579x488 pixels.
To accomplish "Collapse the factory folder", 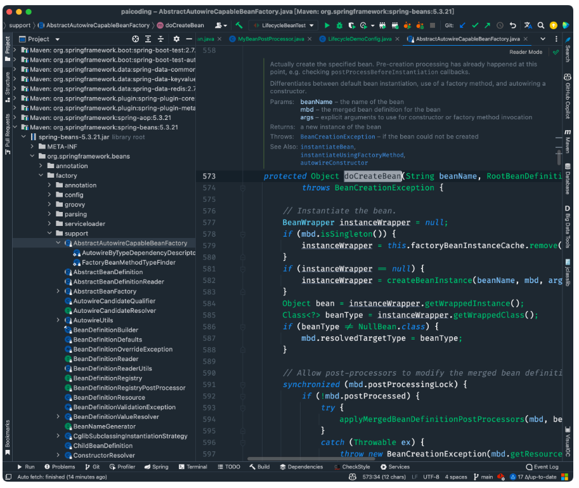I will 41,176.
